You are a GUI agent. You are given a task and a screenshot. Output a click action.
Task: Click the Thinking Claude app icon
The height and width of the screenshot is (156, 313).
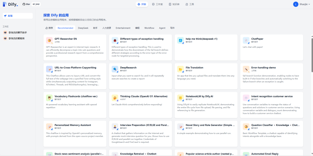pos(115,98)
